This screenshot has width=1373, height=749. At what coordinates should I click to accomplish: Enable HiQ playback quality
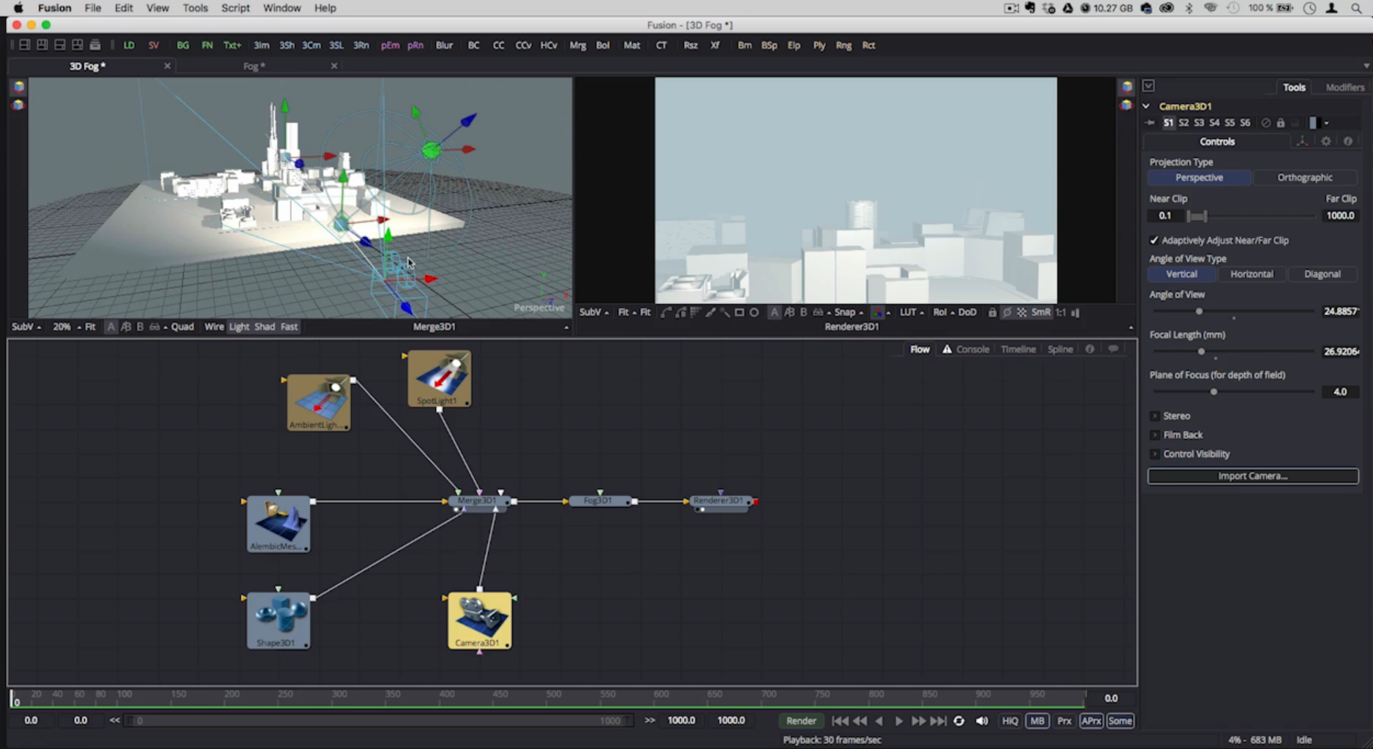[x=1010, y=720]
